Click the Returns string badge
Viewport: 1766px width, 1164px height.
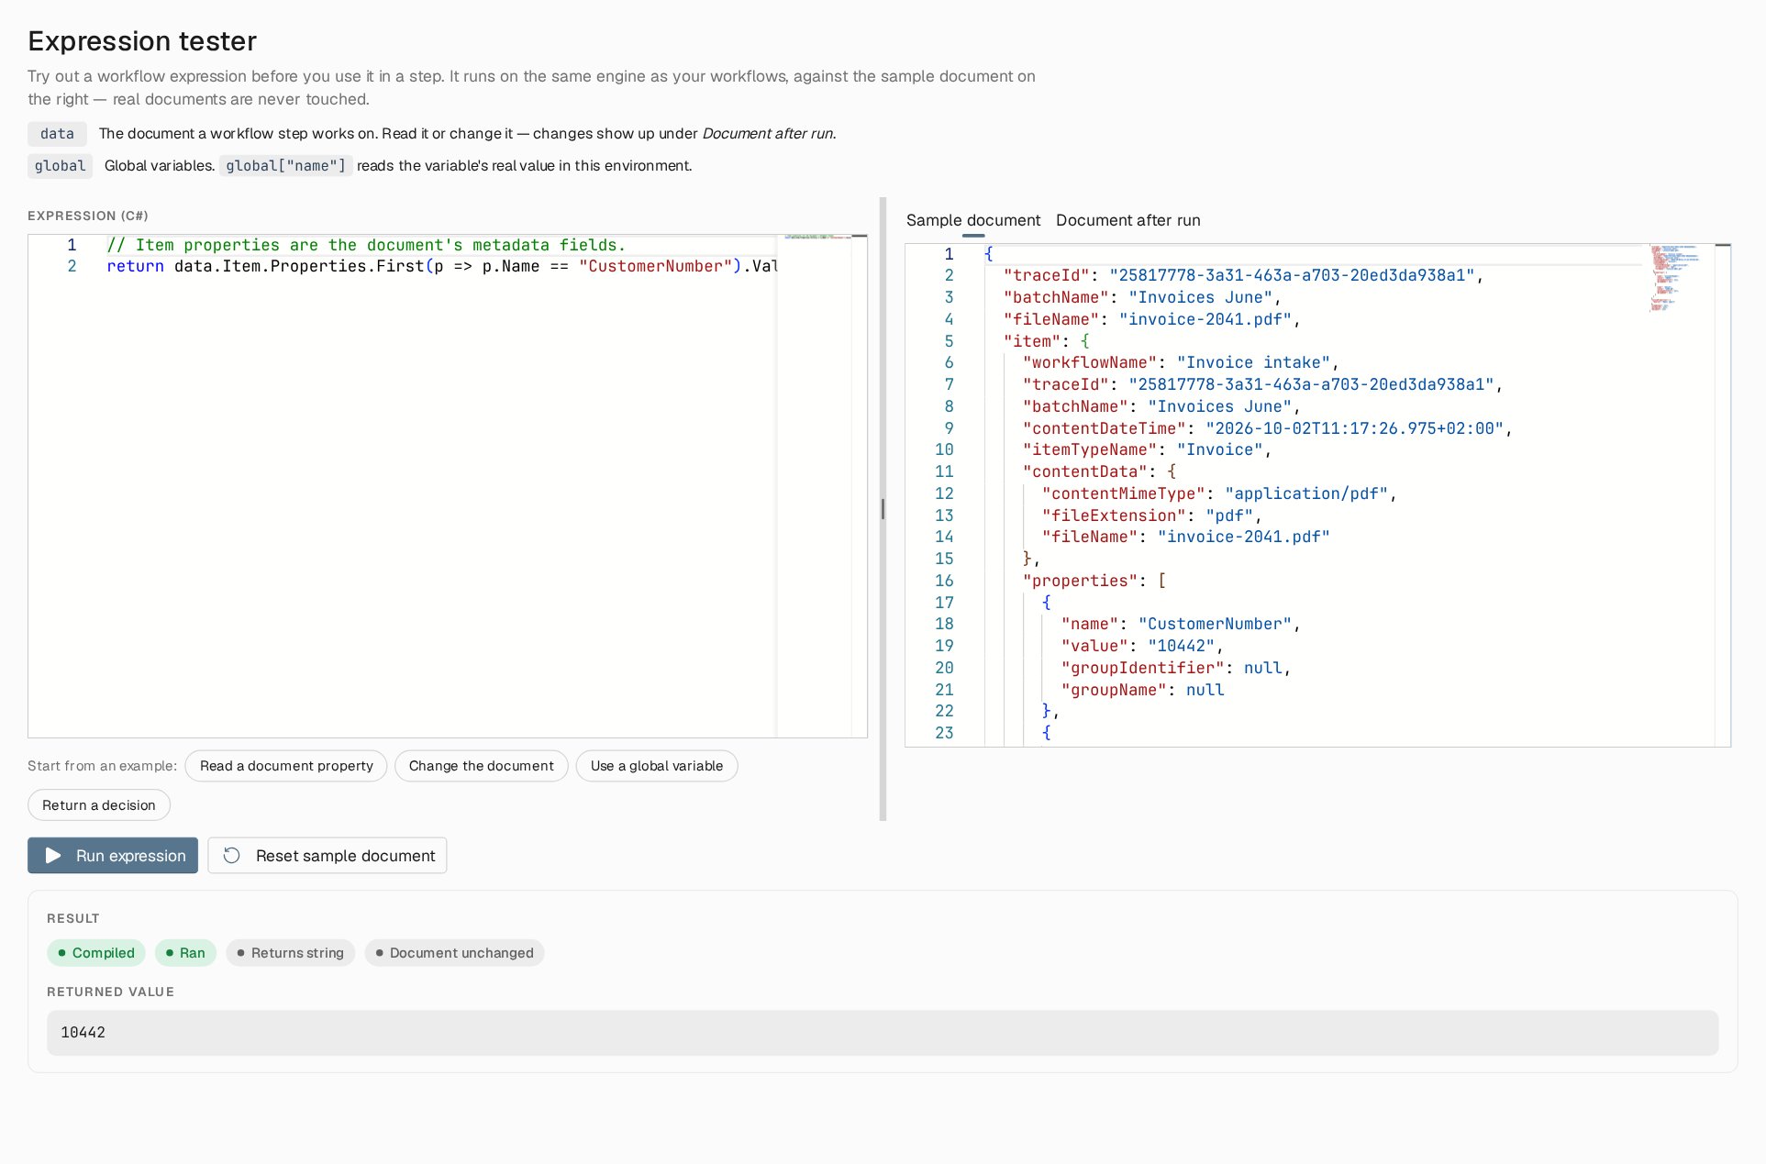290,953
